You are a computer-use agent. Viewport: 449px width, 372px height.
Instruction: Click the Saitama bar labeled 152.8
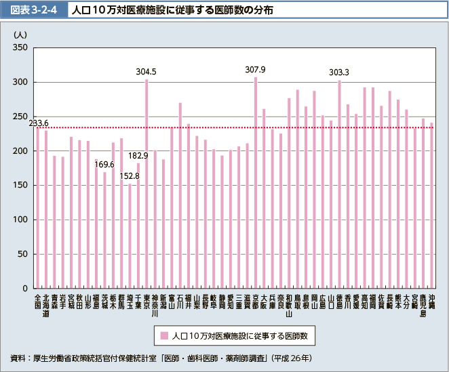(130, 236)
